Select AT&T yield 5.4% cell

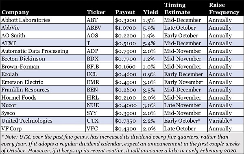coord(152,43)
